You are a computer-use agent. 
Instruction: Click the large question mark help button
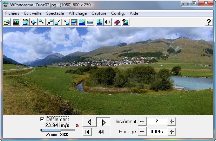tap(209, 22)
